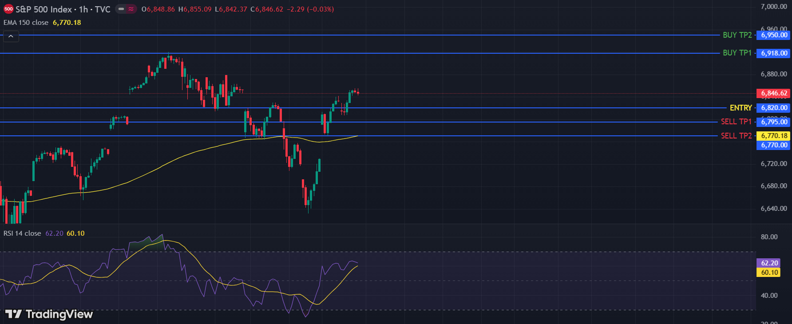Click the BUY TP2 line label
Viewport: 792px width, 324px height.
737,35
